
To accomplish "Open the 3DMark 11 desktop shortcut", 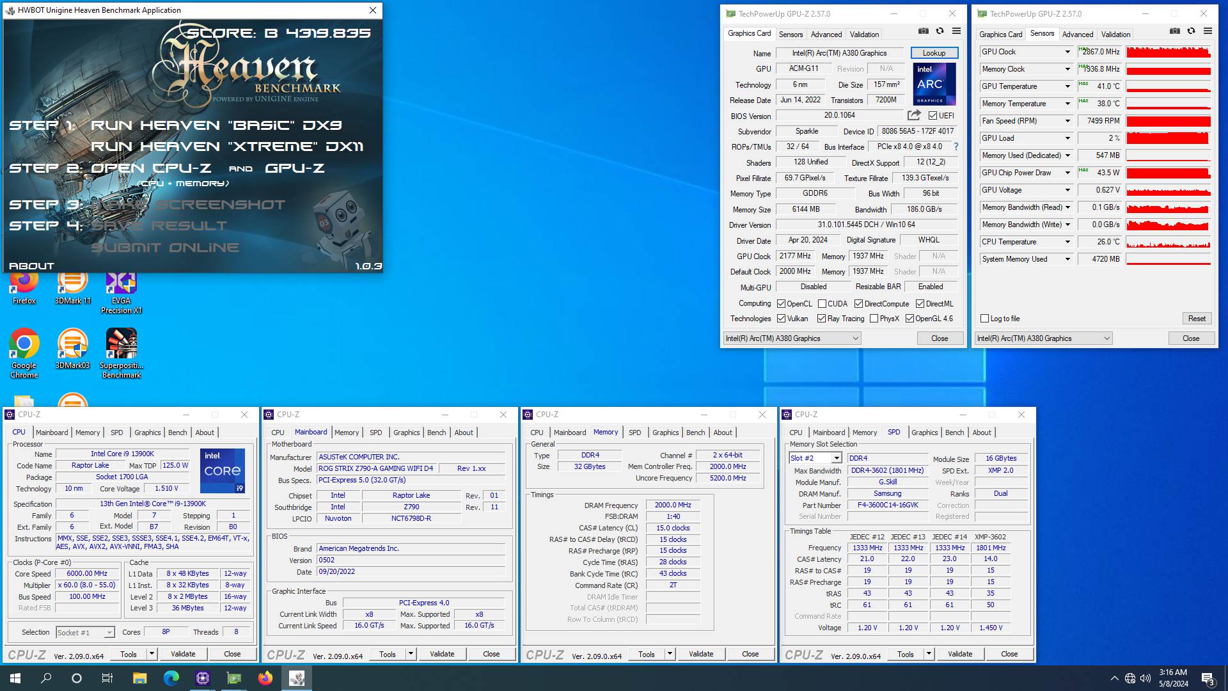I will [73, 288].
